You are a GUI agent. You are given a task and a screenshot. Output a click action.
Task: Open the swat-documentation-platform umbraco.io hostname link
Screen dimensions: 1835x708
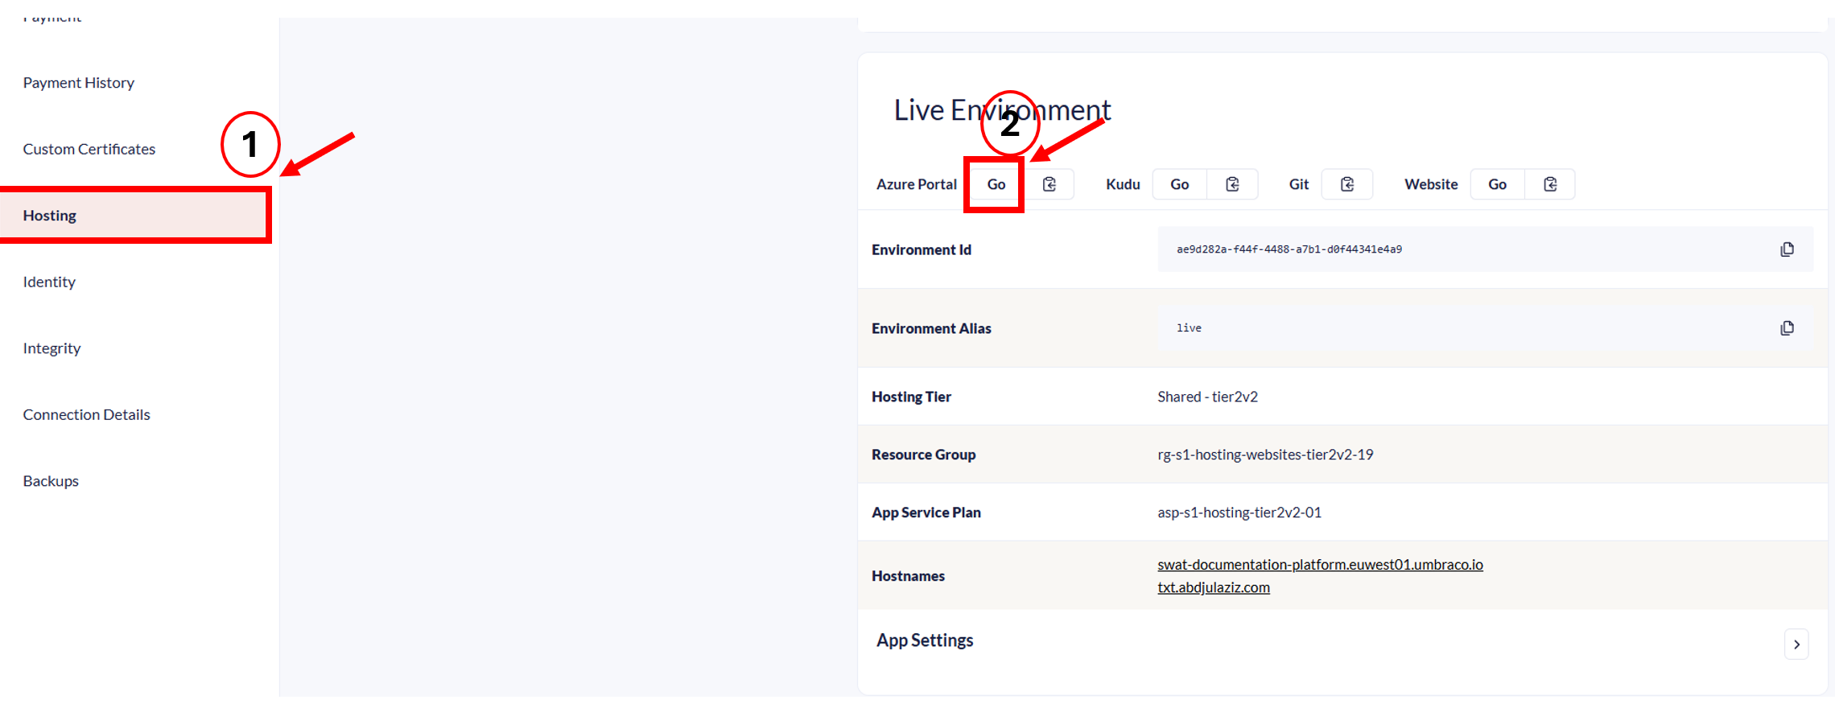pyautogui.click(x=1320, y=565)
